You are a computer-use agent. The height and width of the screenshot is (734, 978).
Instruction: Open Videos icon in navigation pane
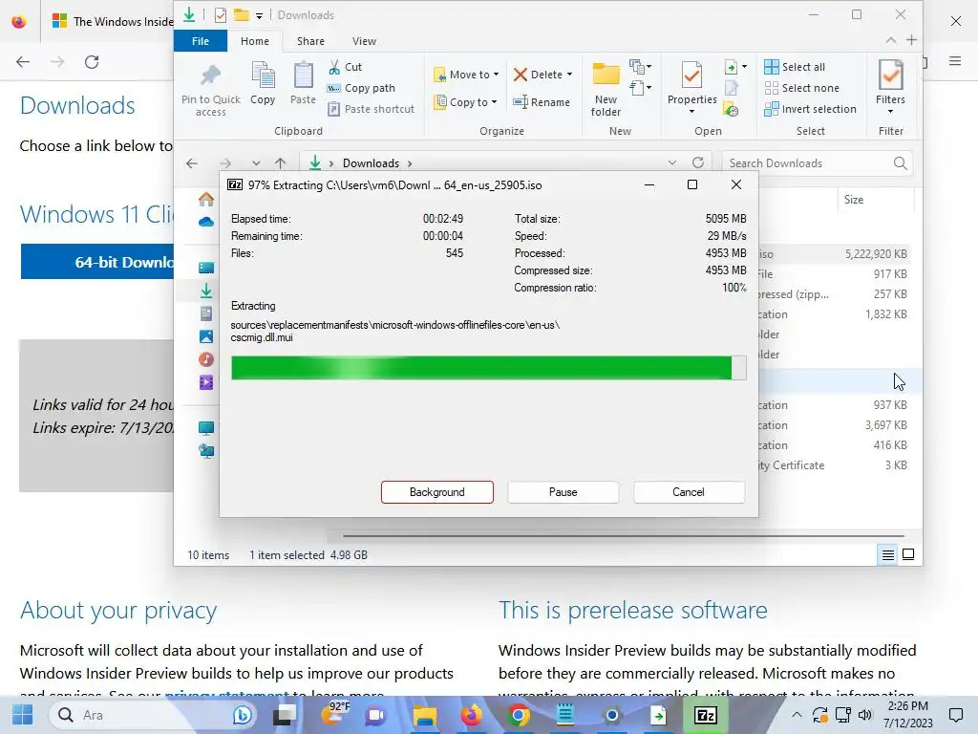206,382
